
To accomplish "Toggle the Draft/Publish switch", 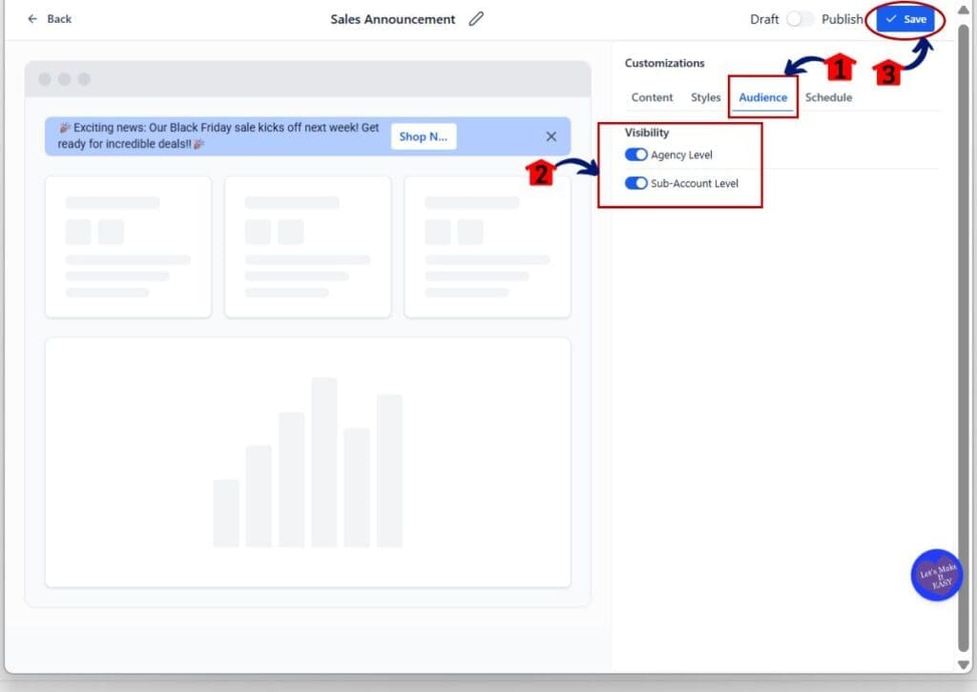I will [800, 19].
